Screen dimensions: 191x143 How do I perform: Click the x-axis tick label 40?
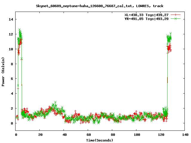coord(64,135)
